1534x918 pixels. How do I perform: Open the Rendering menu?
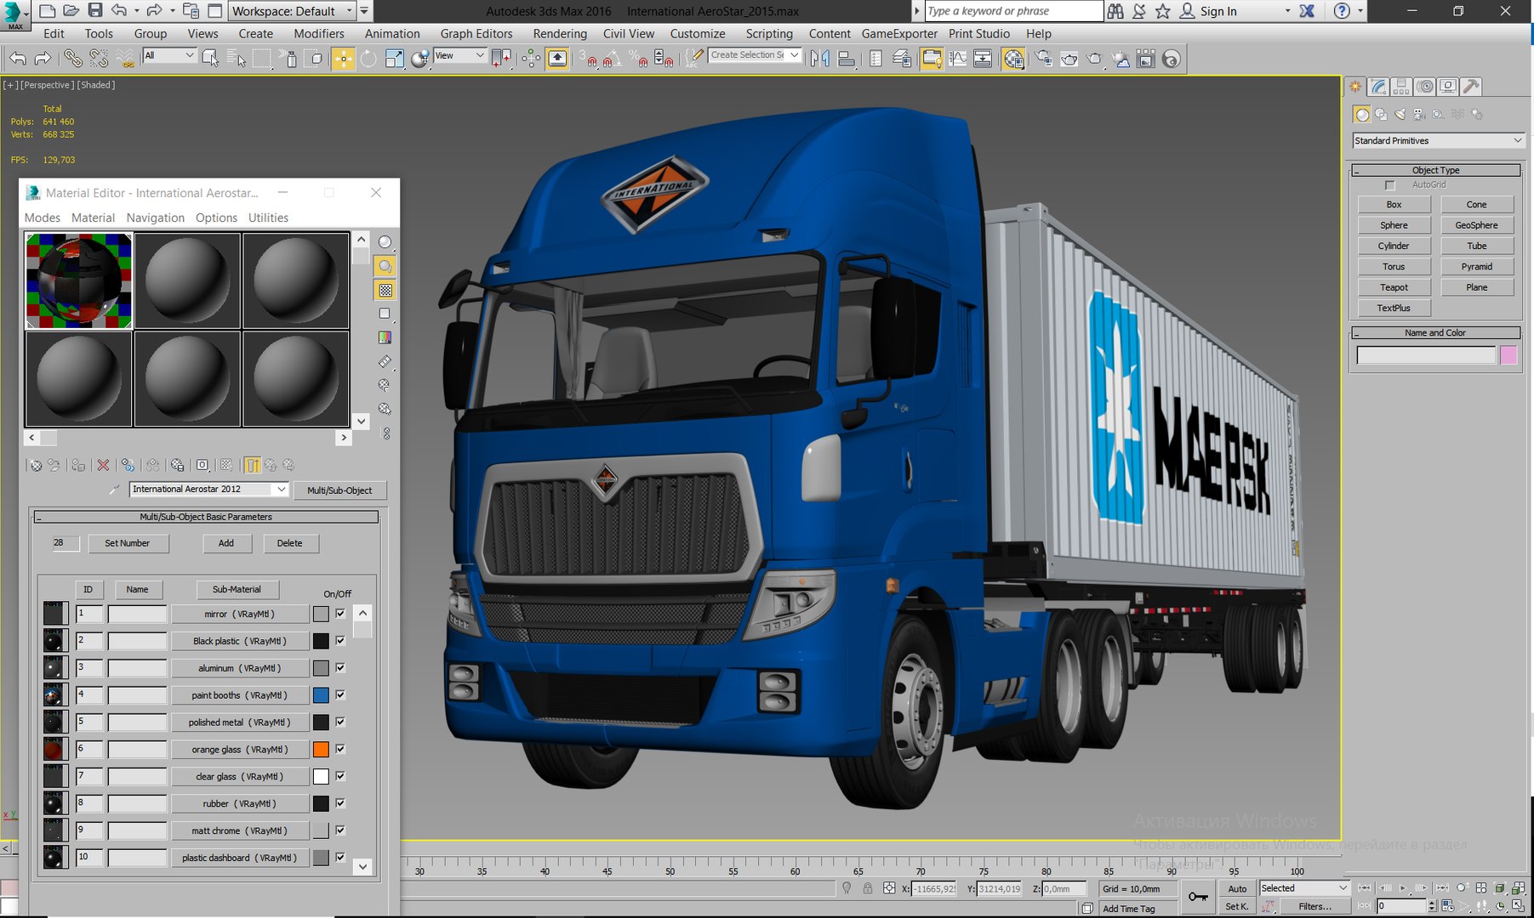pos(560,34)
